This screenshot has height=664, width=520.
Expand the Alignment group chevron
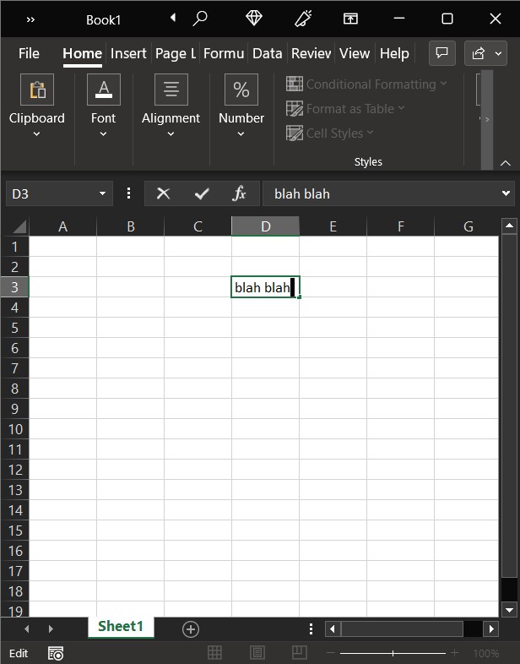[x=171, y=133]
